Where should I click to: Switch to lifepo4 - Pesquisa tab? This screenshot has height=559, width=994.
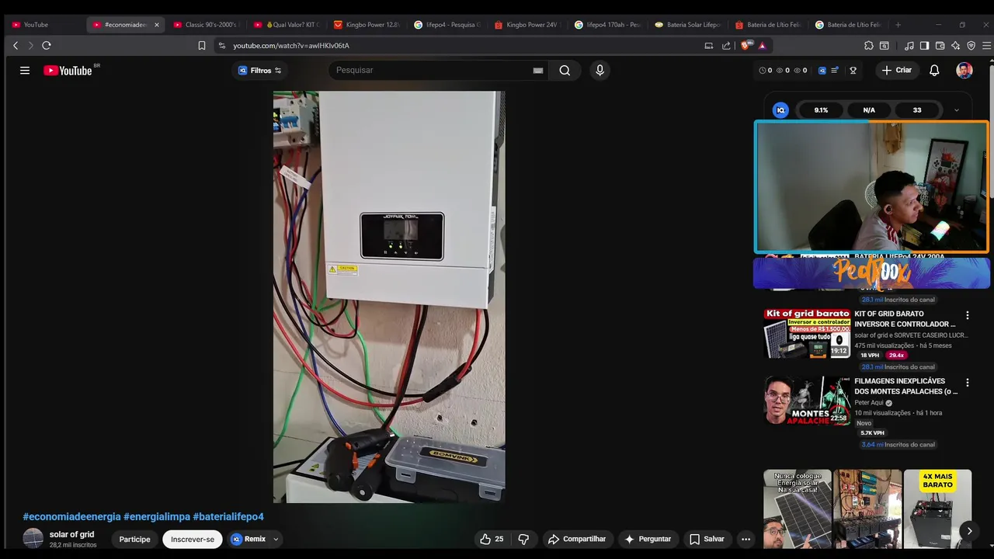click(x=447, y=25)
